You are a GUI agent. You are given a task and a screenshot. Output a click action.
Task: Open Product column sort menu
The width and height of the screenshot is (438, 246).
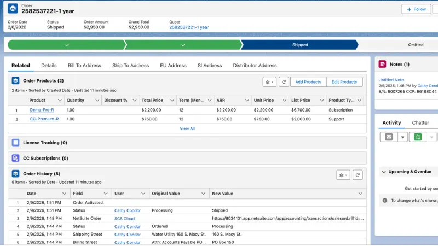pyautogui.click(x=60, y=100)
